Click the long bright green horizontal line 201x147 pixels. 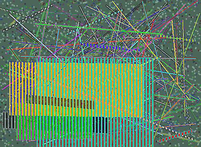(x=99, y=29)
